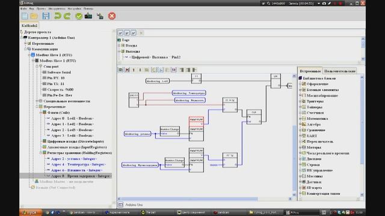Create a new project with the blank page icon
Viewport: 385px width, 216px height.
tap(25, 16)
